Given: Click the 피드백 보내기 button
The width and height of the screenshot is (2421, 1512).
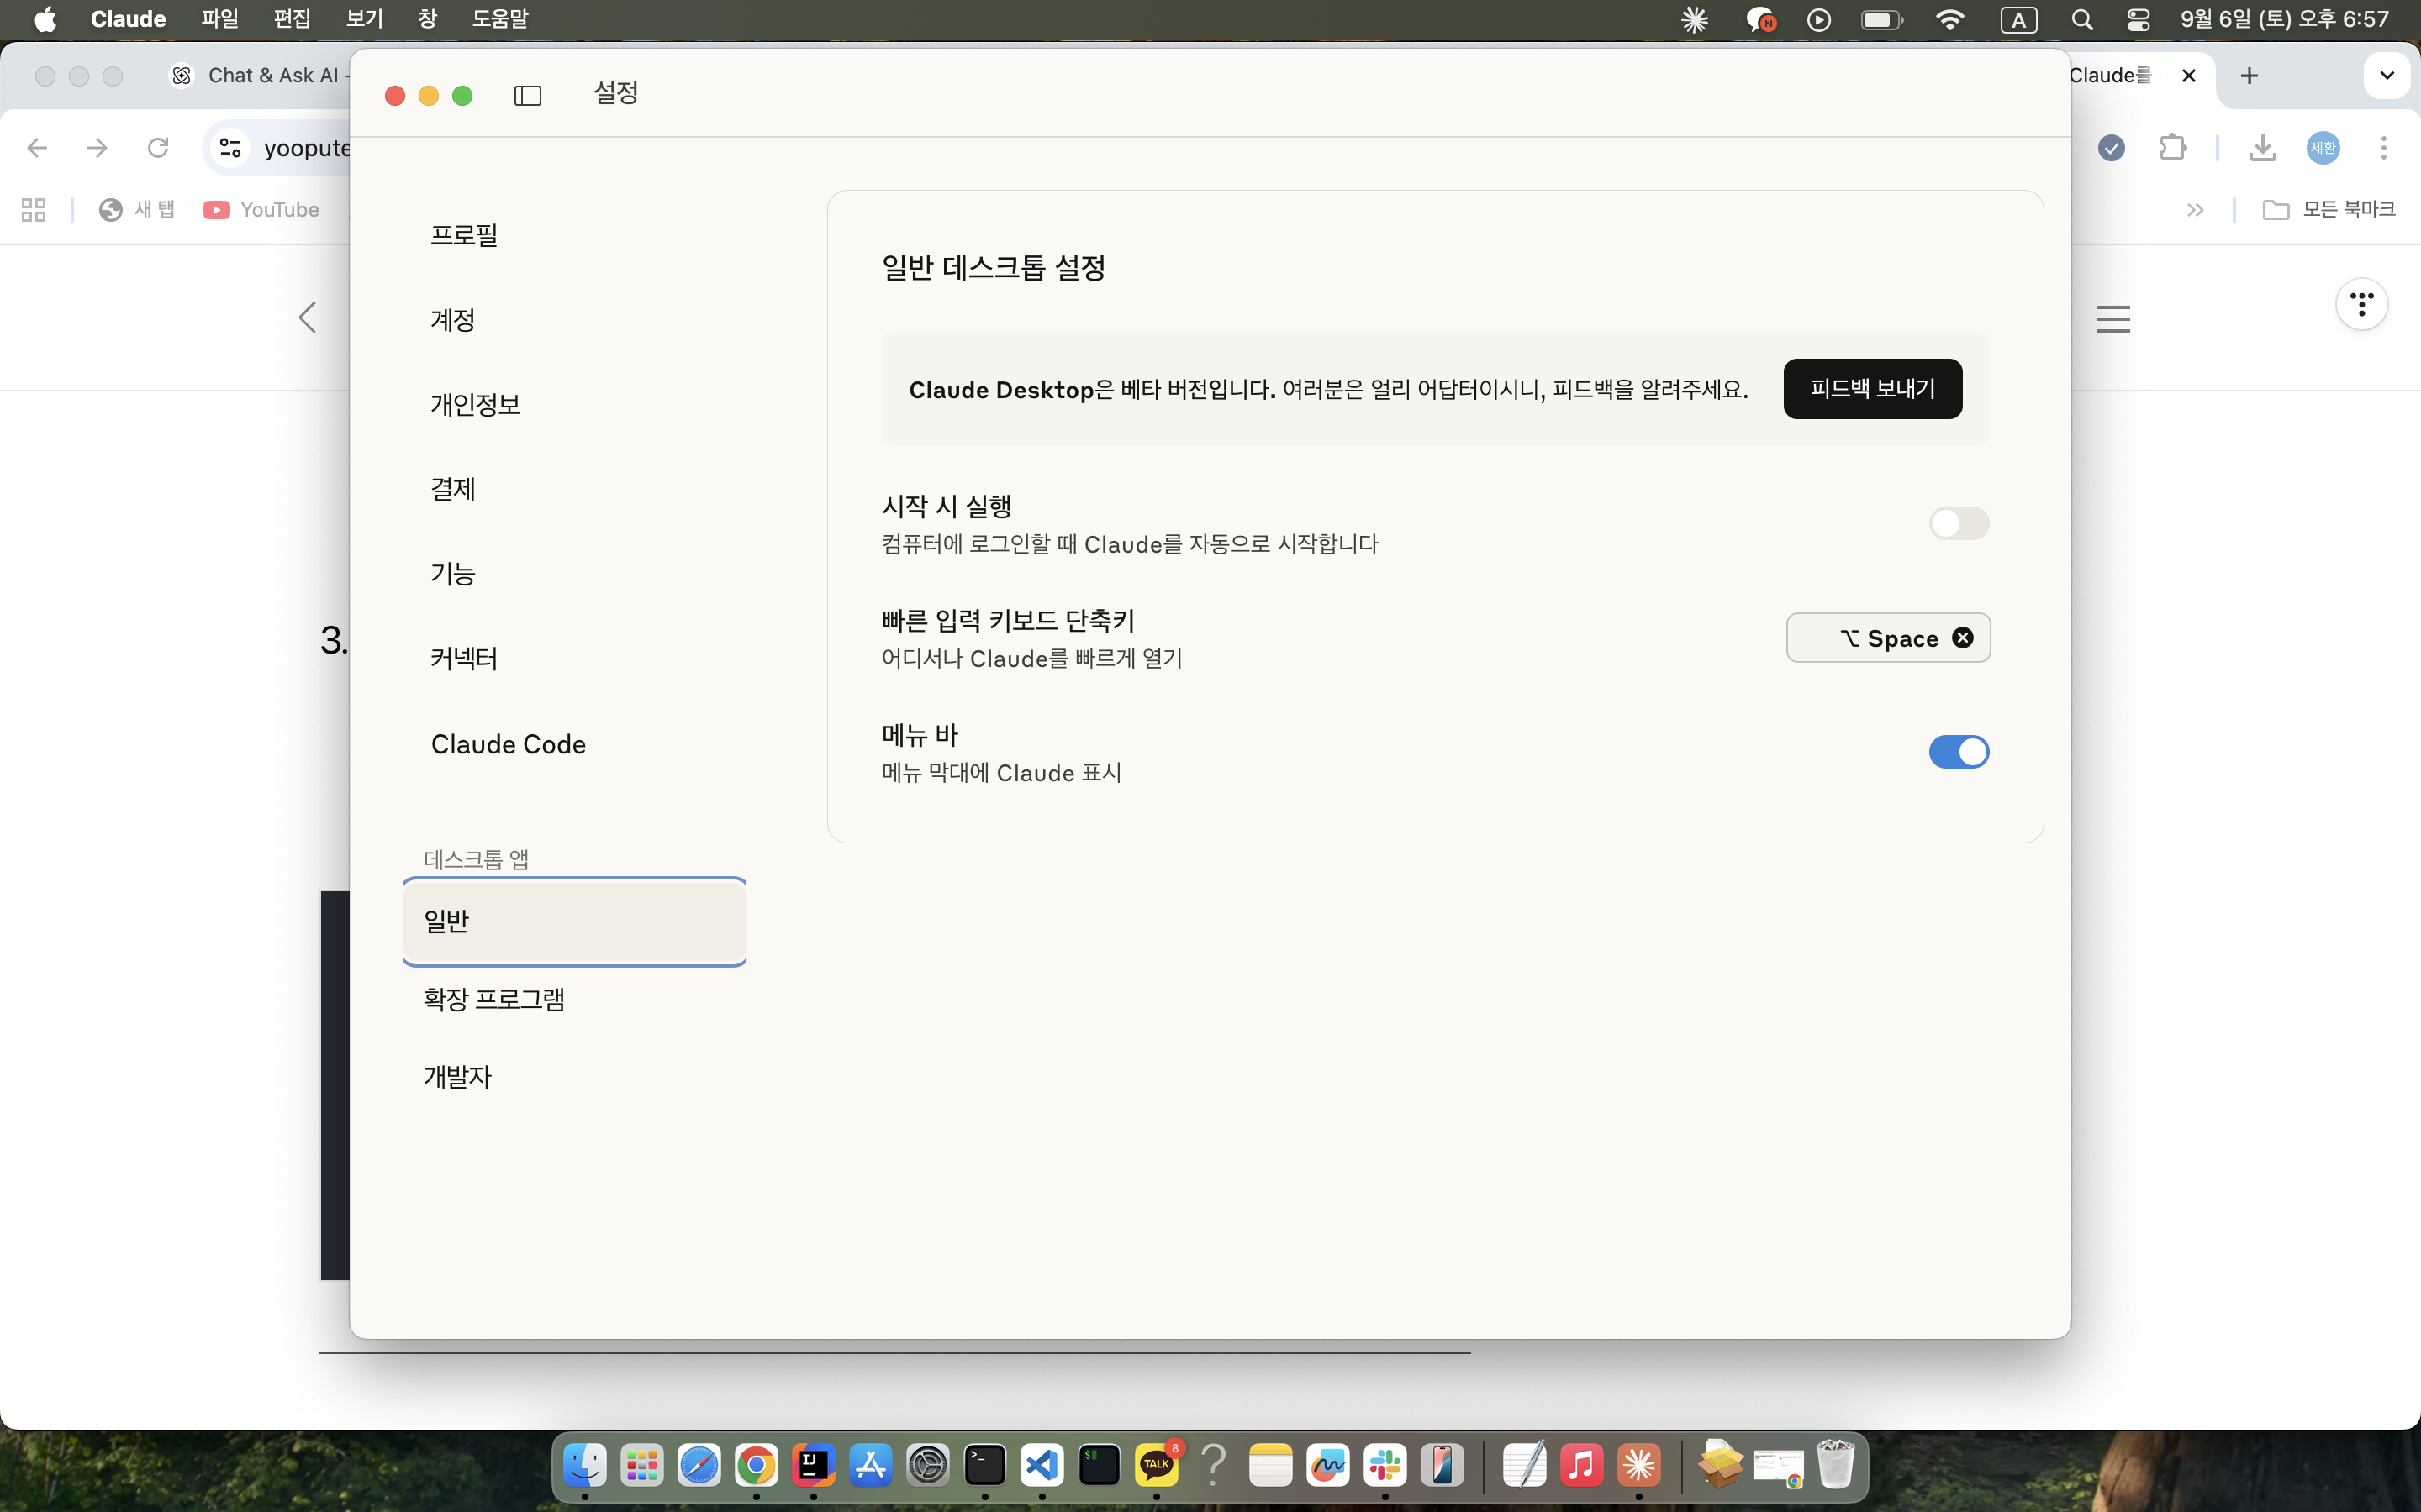Looking at the screenshot, I should [x=1873, y=389].
